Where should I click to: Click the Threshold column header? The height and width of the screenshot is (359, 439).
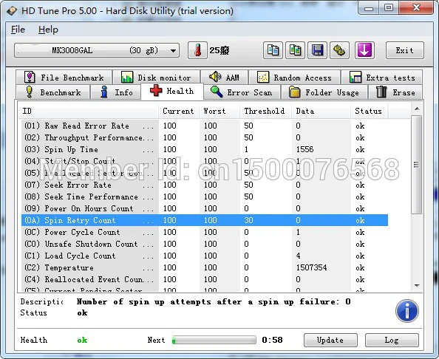coord(266,111)
